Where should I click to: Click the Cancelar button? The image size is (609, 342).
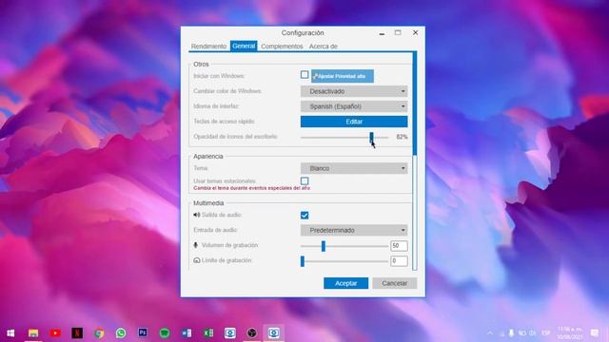(394, 283)
